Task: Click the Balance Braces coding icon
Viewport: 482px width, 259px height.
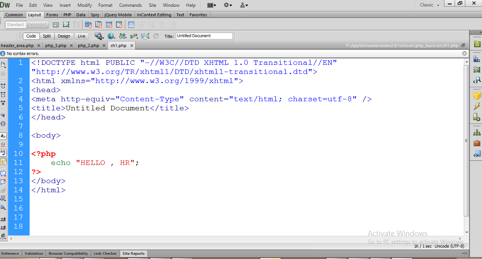Action: [3, 124]
